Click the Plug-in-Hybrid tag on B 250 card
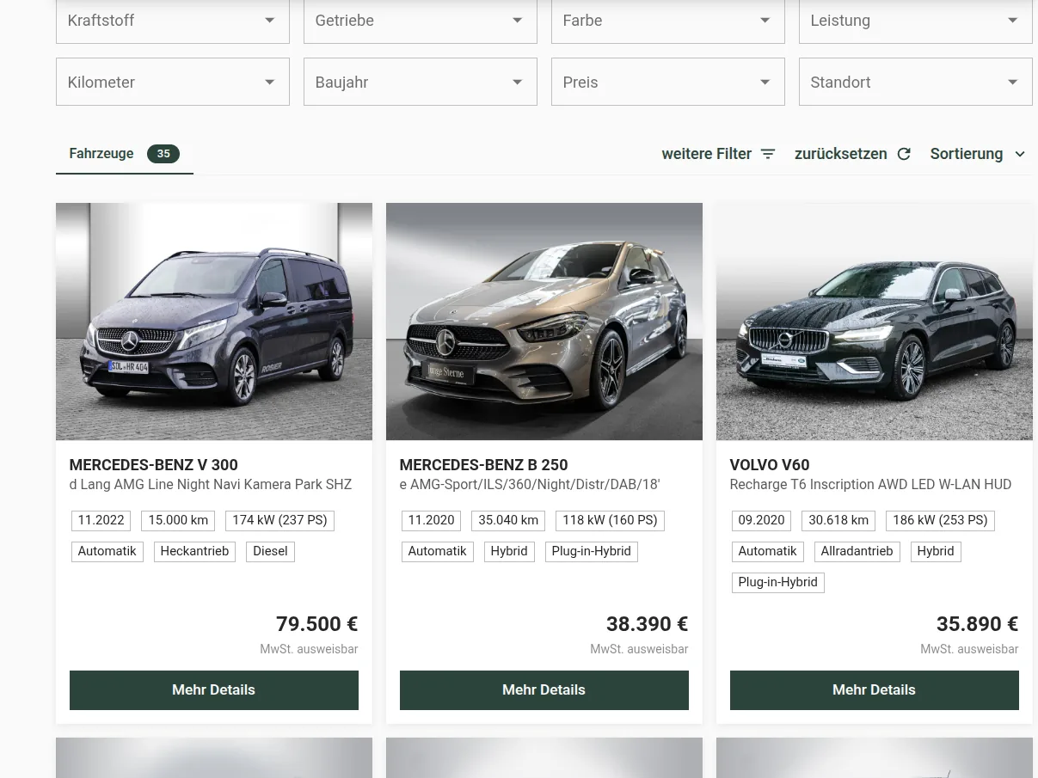Viewport: 1038px width, 778px height. [592, 551]
